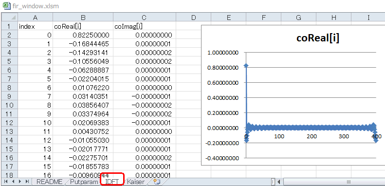This screenshot has height=186, width=385.
Task: Select column B header
Action: (83, 17)
